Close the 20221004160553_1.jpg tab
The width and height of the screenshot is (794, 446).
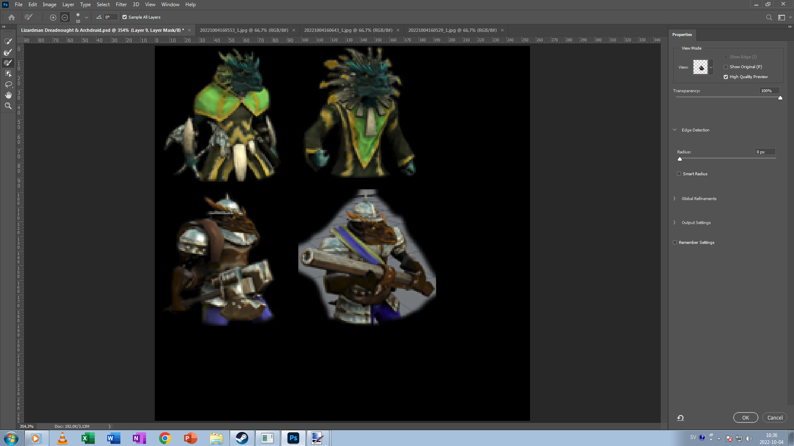[x=294, y=30]
